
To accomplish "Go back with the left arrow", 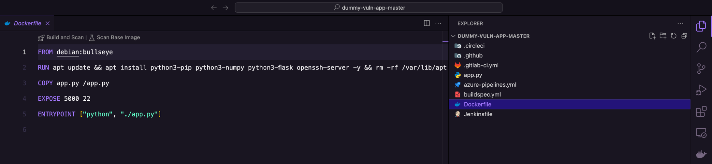I will (x=214, y=7).
